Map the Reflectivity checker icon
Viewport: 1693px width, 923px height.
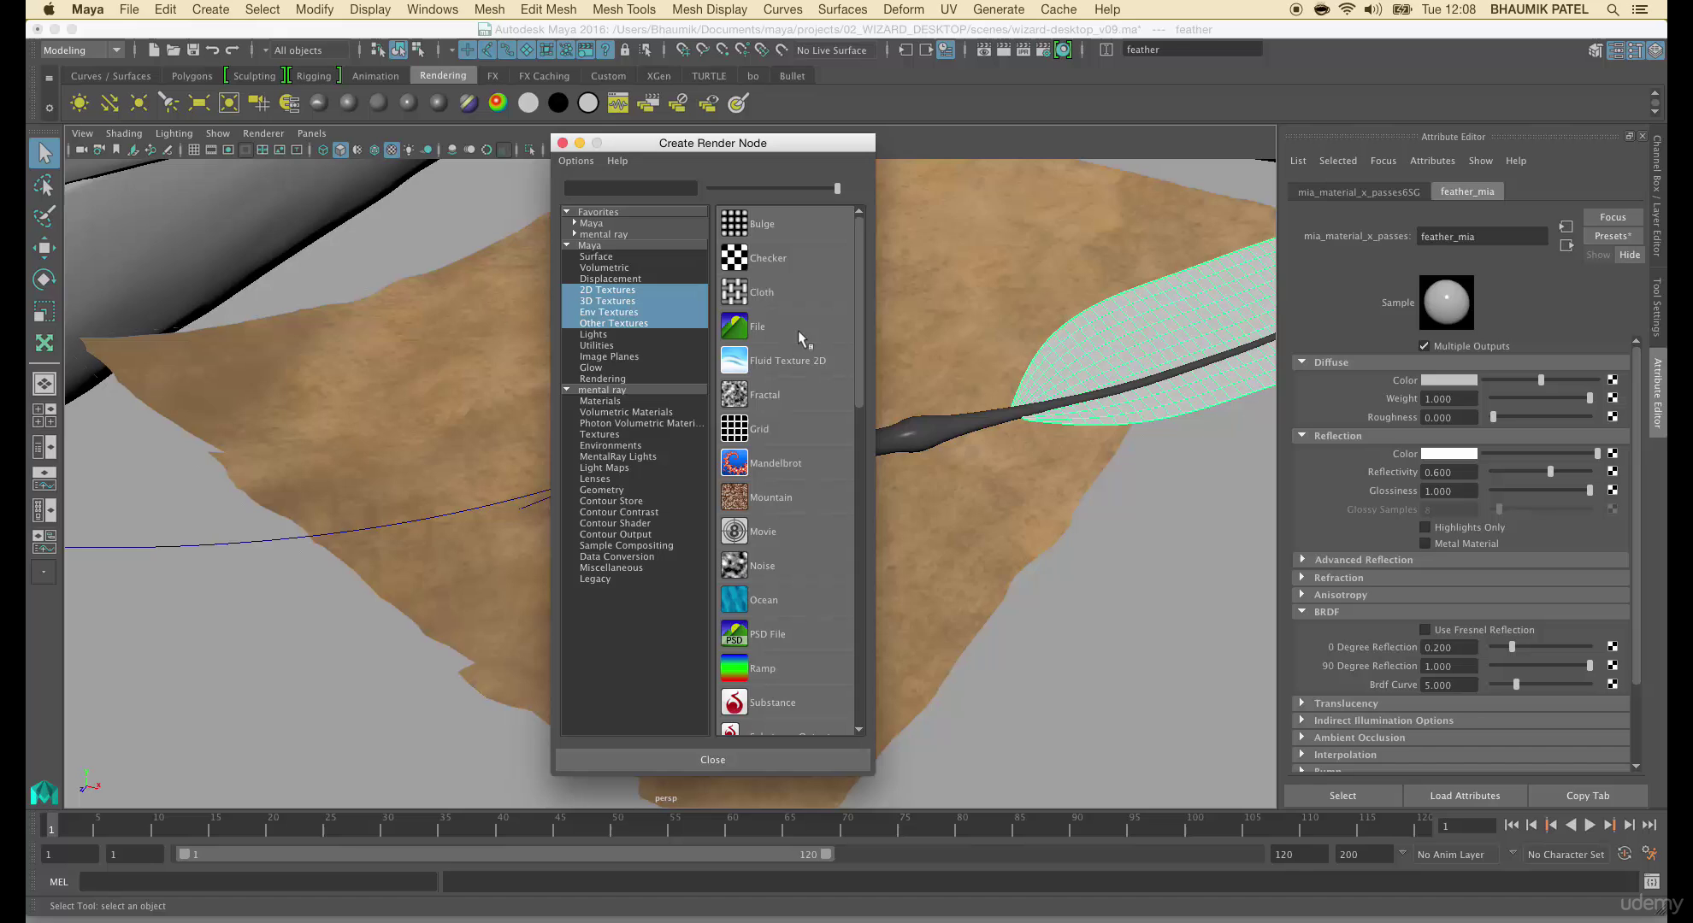(x=1612, y=471)
